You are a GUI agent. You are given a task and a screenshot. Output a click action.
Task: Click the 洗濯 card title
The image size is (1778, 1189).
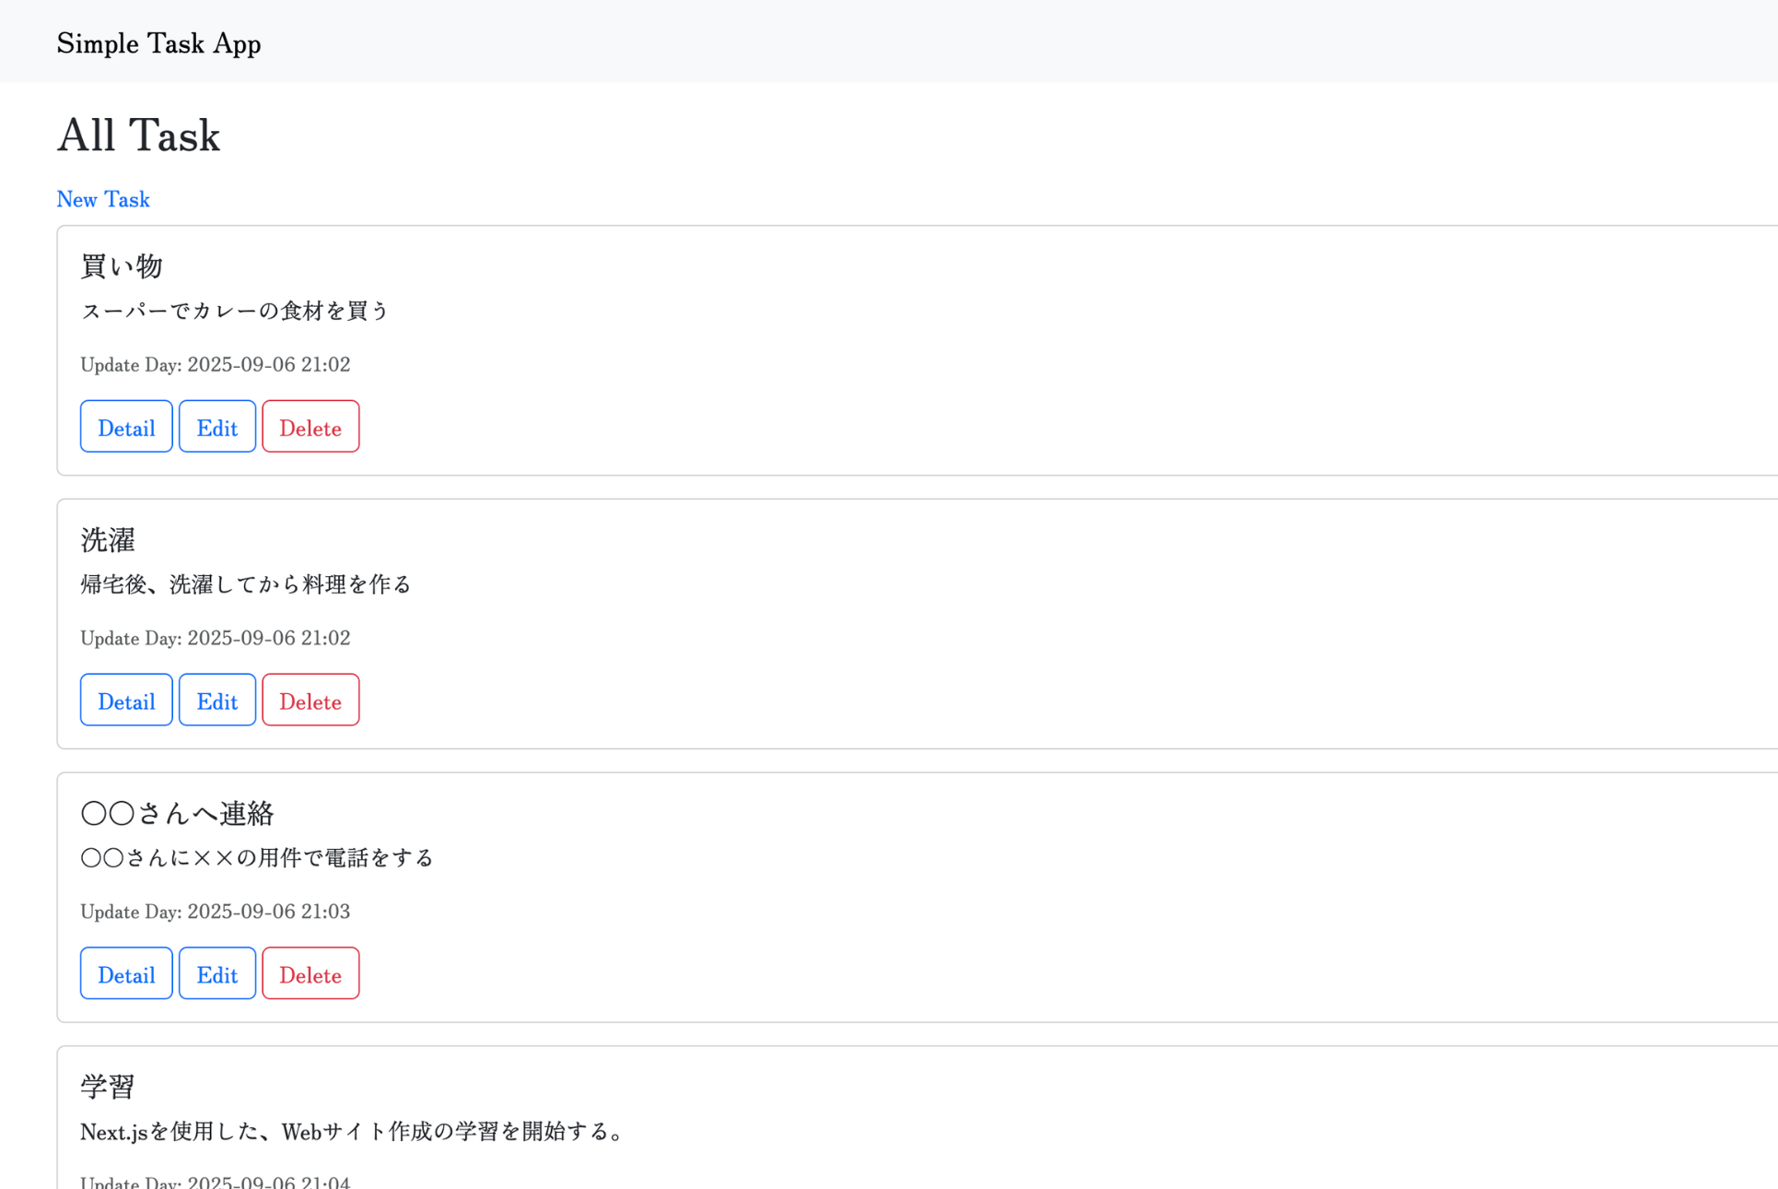point(108,539)
